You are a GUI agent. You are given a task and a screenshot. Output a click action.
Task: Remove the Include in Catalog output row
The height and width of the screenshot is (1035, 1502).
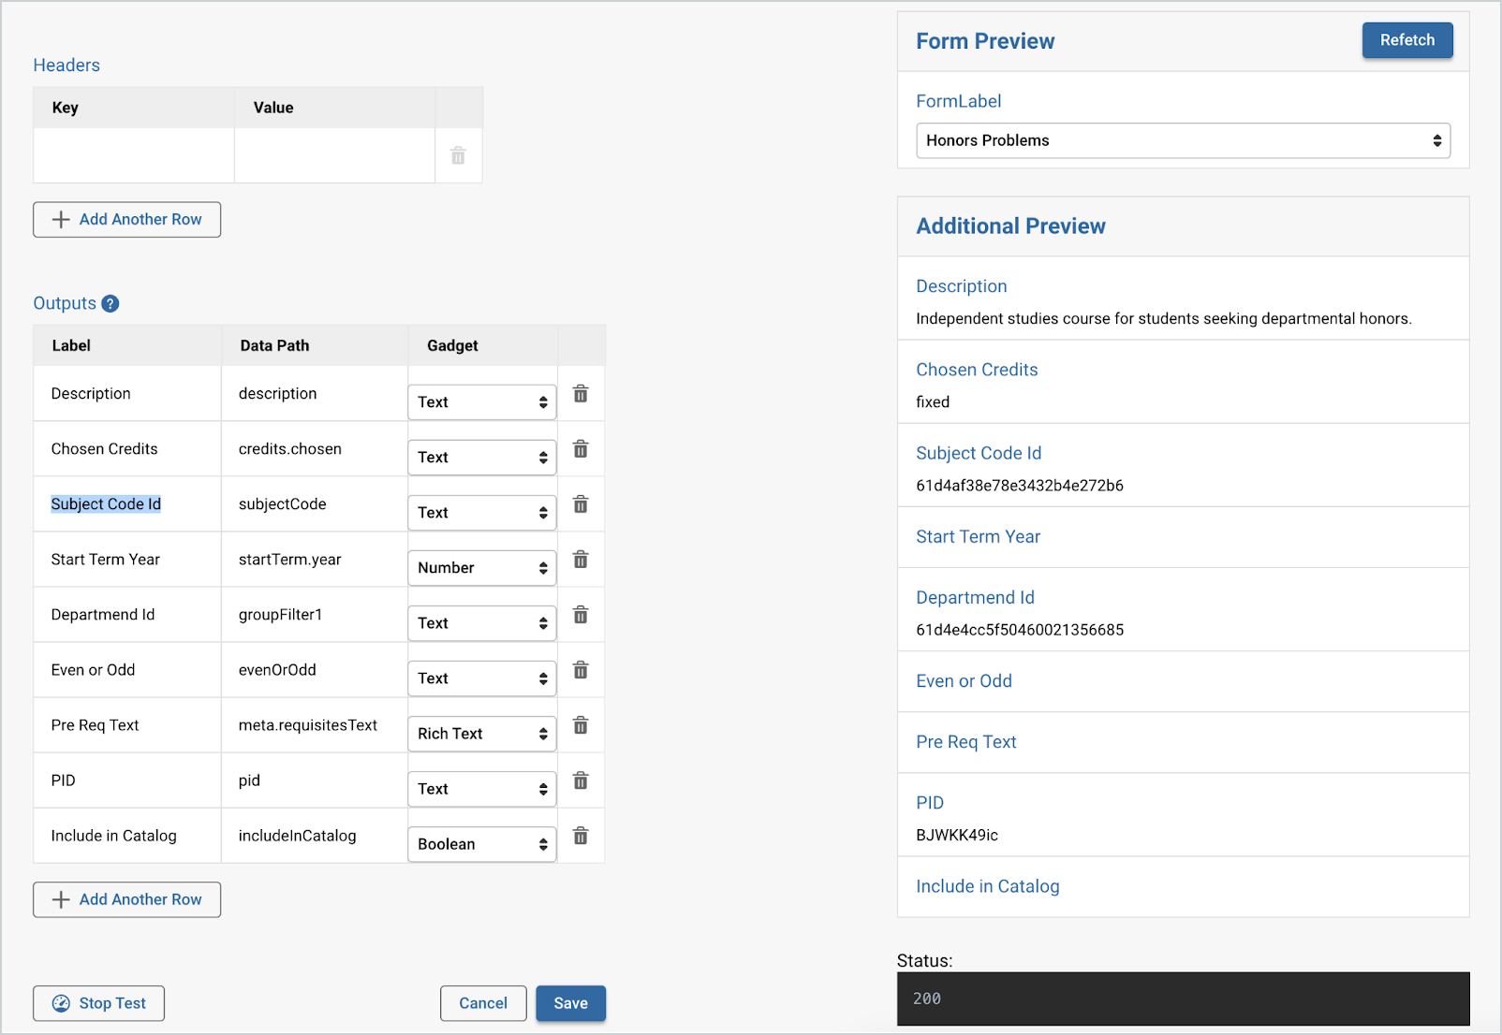pyautogui.click(x=581, y=836)
